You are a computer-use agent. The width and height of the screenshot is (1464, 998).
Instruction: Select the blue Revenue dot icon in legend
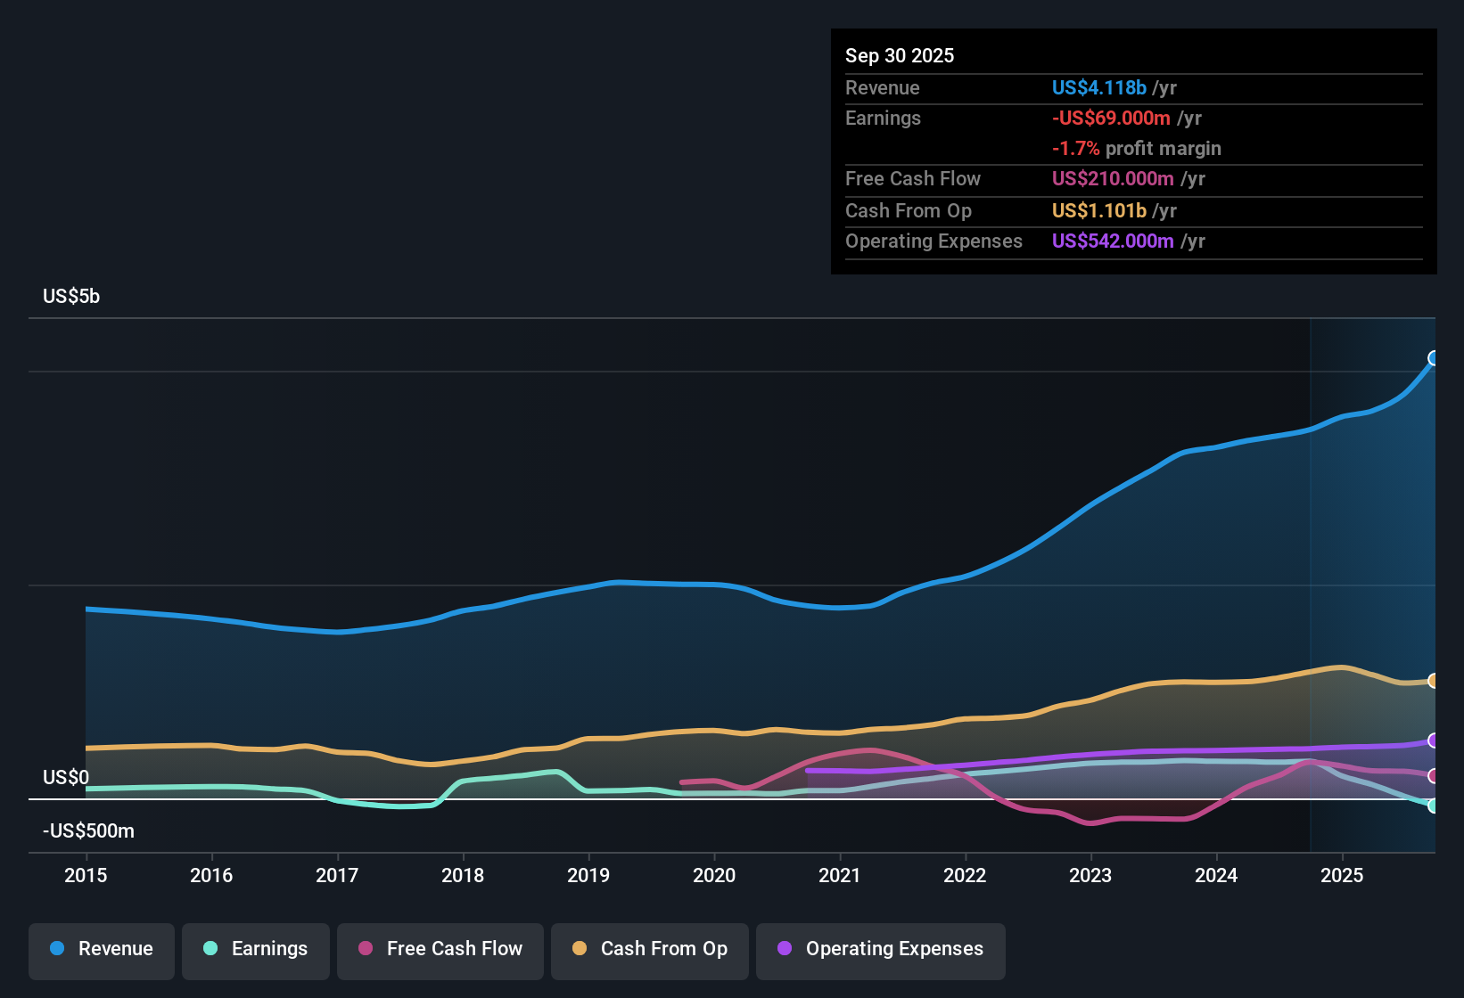click(56, 949)
